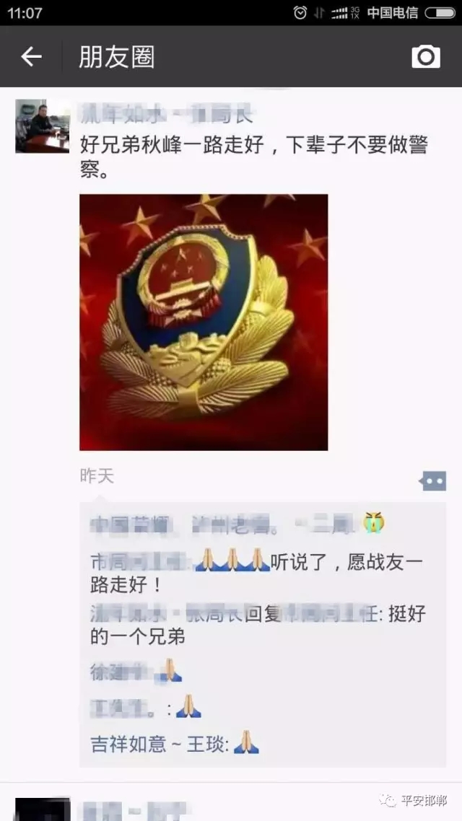
Task: Tap the next post's avatar at bottom
Action: pos(43,809)
